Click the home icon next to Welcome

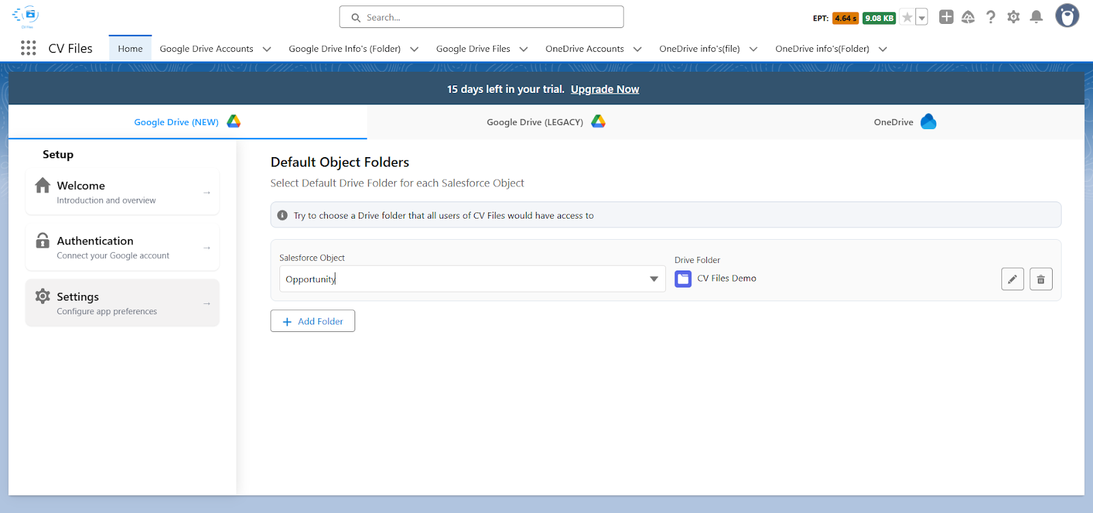pos(42,185)
